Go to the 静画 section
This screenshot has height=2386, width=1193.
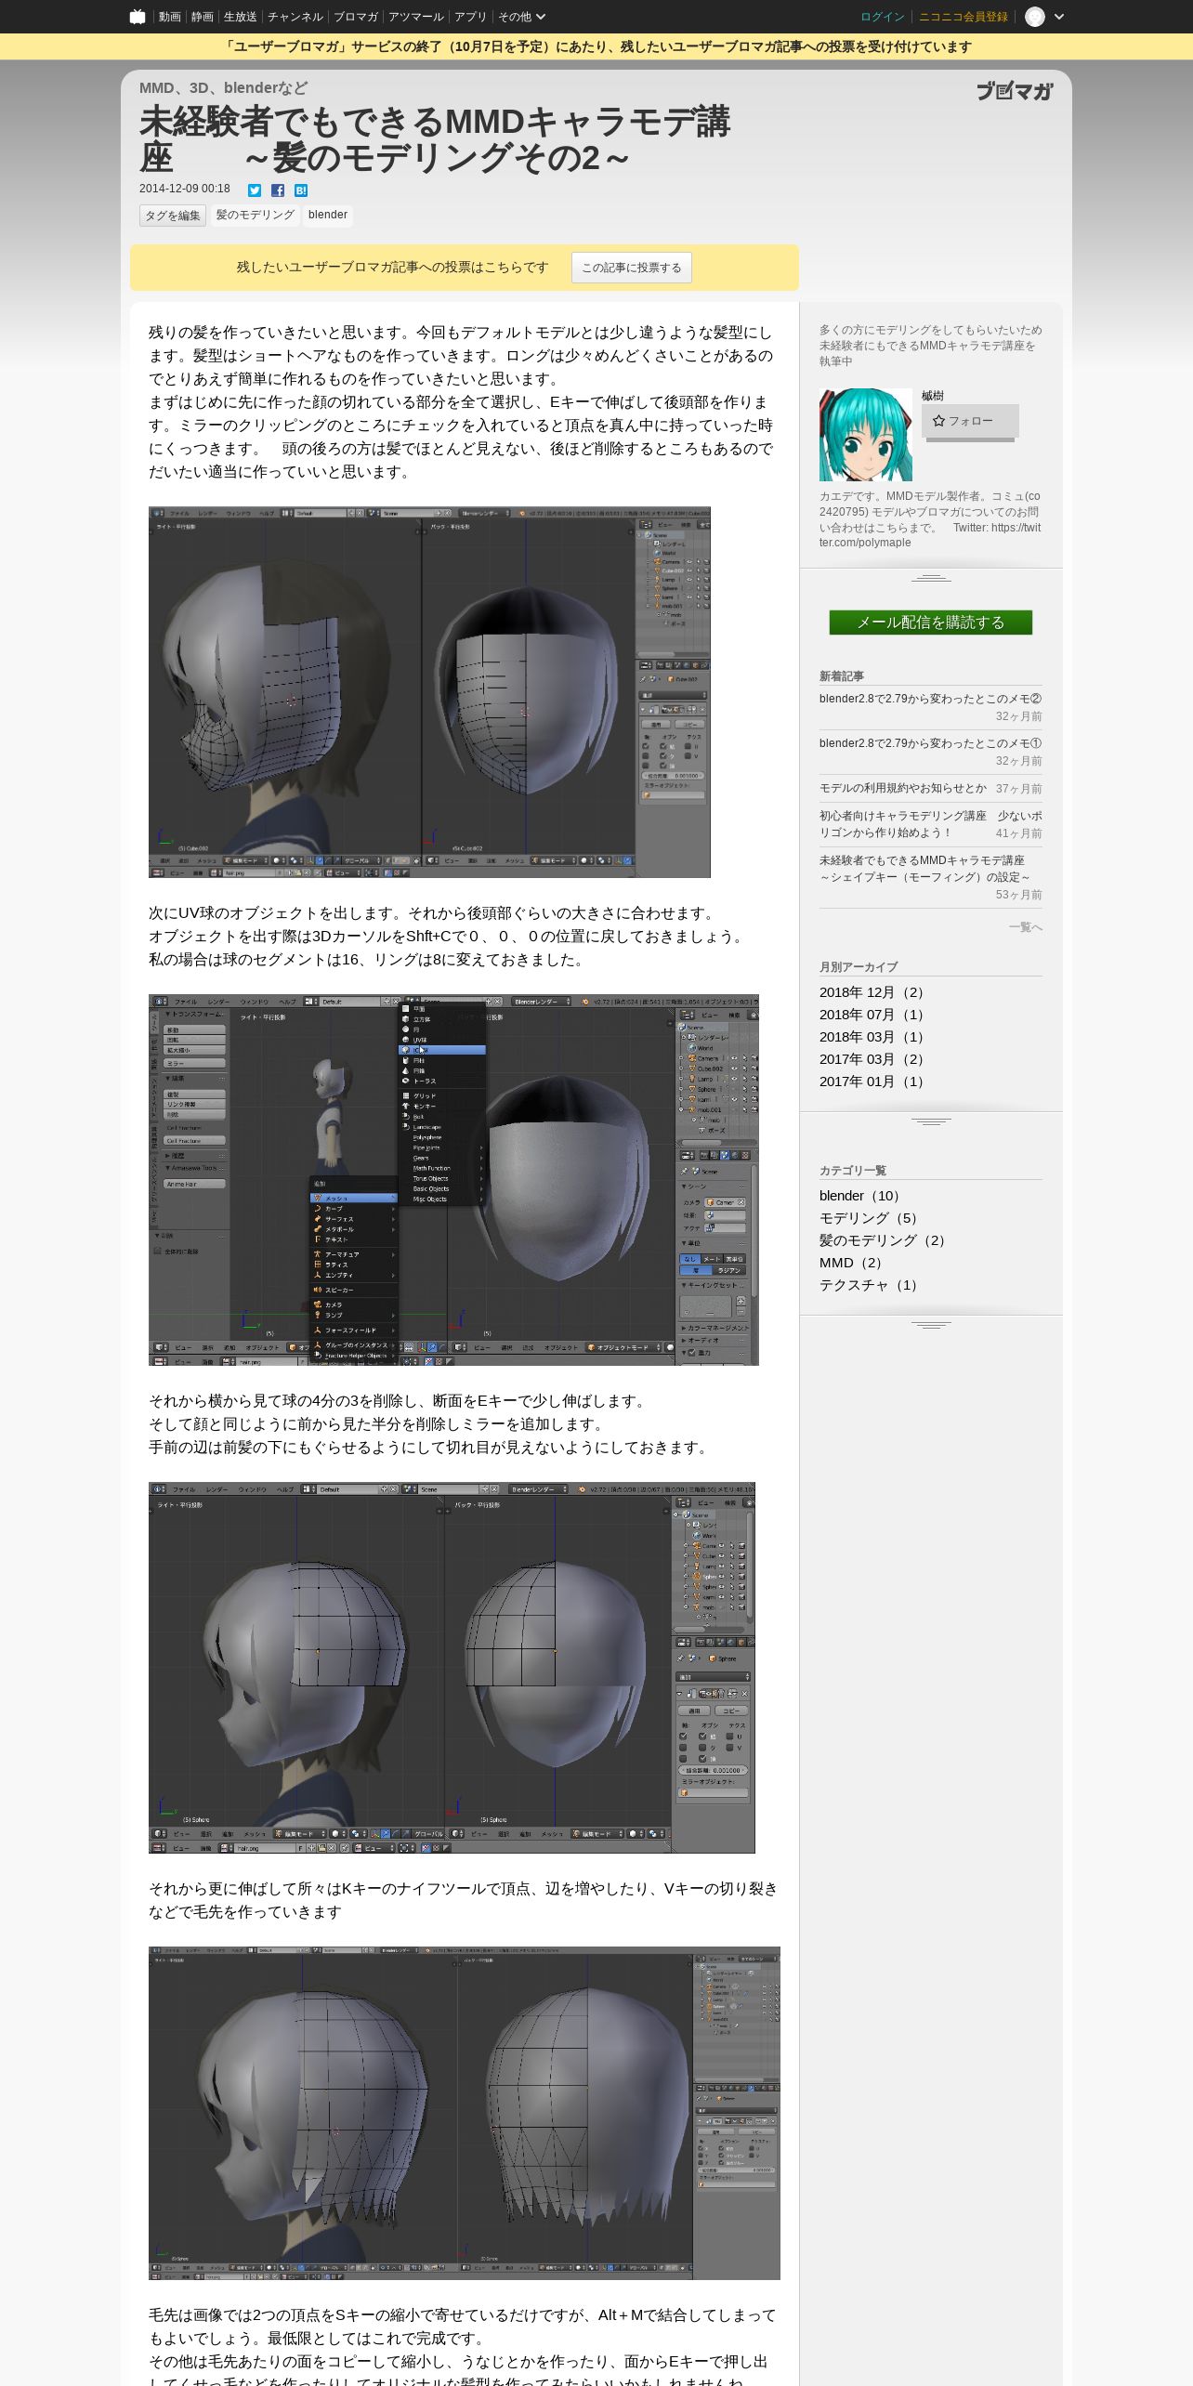202,17
